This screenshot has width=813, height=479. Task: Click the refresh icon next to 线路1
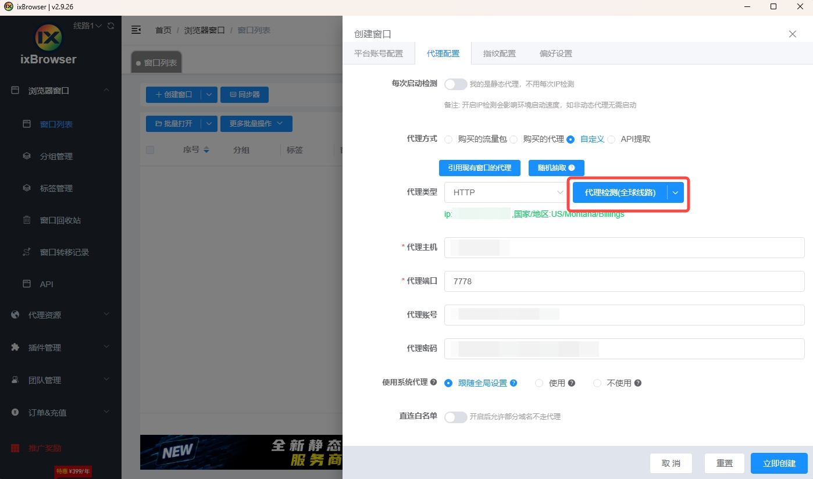pos(110,26)
